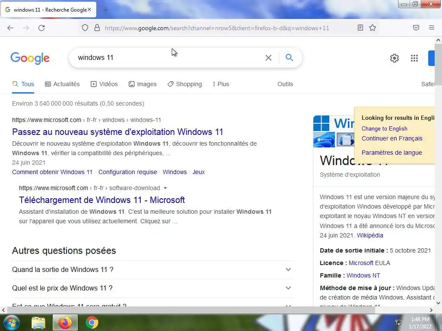This screenshot has height=331, width=442.
Task: Click the Firefox taskbar icon
Action: click(x=65, y=322)
